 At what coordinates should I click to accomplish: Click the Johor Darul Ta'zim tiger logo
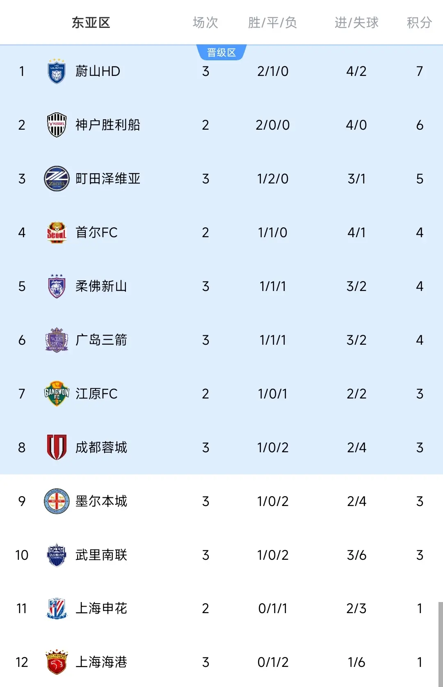tap(57, 286)
